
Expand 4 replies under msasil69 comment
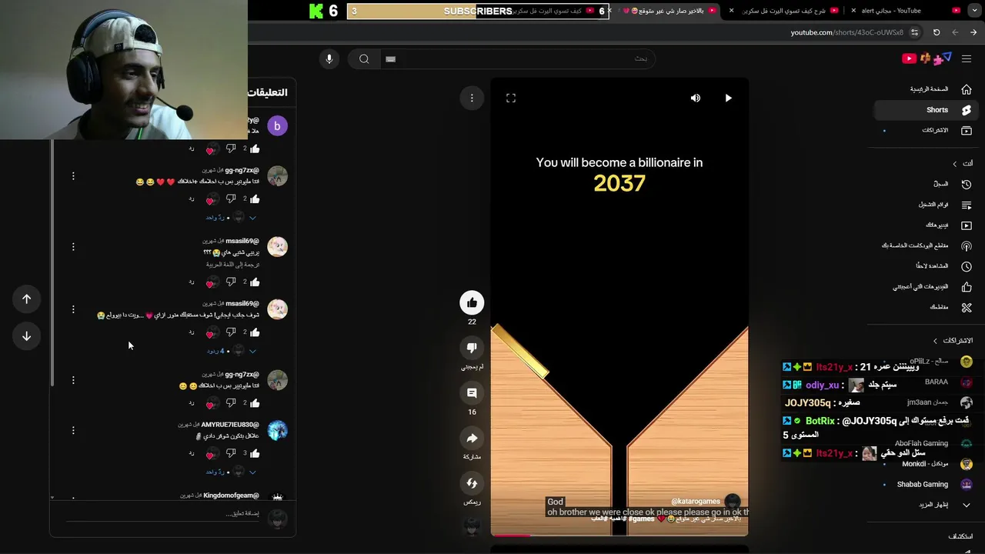(232, 351)
